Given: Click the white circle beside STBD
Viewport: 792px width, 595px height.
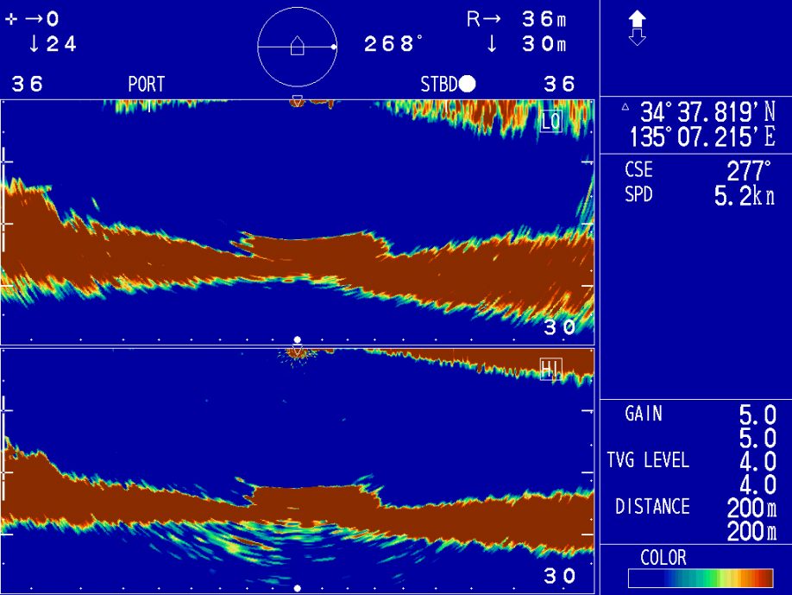Looking at the screenshot, I should coord(468,84).
